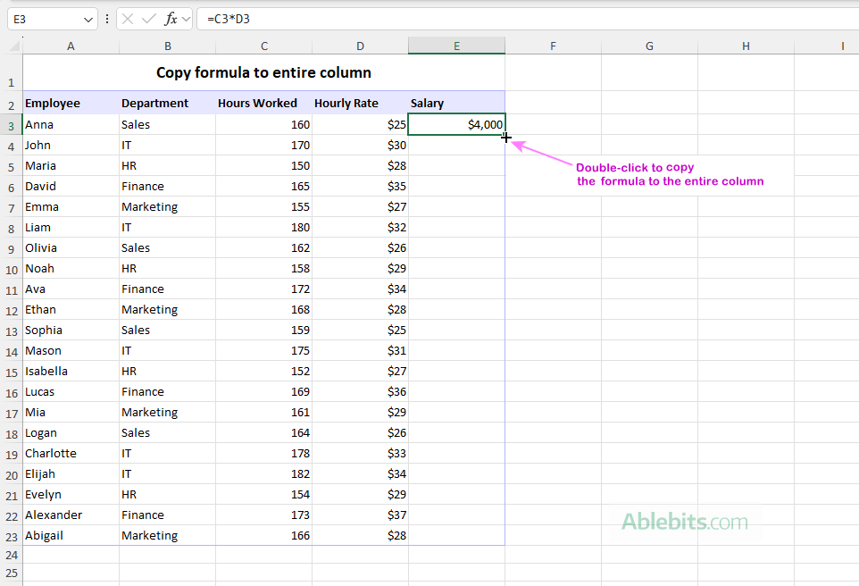This screenshot has width=859, height=586.
Task: Click the Cancel (X) icon beside formula bar
Action: coord(126,18)
